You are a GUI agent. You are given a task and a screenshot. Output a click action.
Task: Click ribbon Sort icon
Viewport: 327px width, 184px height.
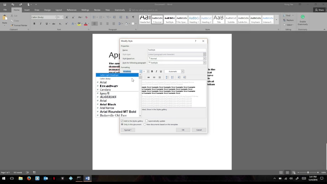click(x=127, y=17)
